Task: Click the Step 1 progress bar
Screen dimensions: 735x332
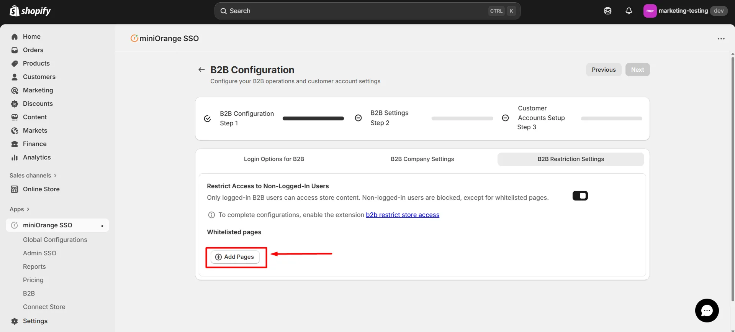Action: 313,118
